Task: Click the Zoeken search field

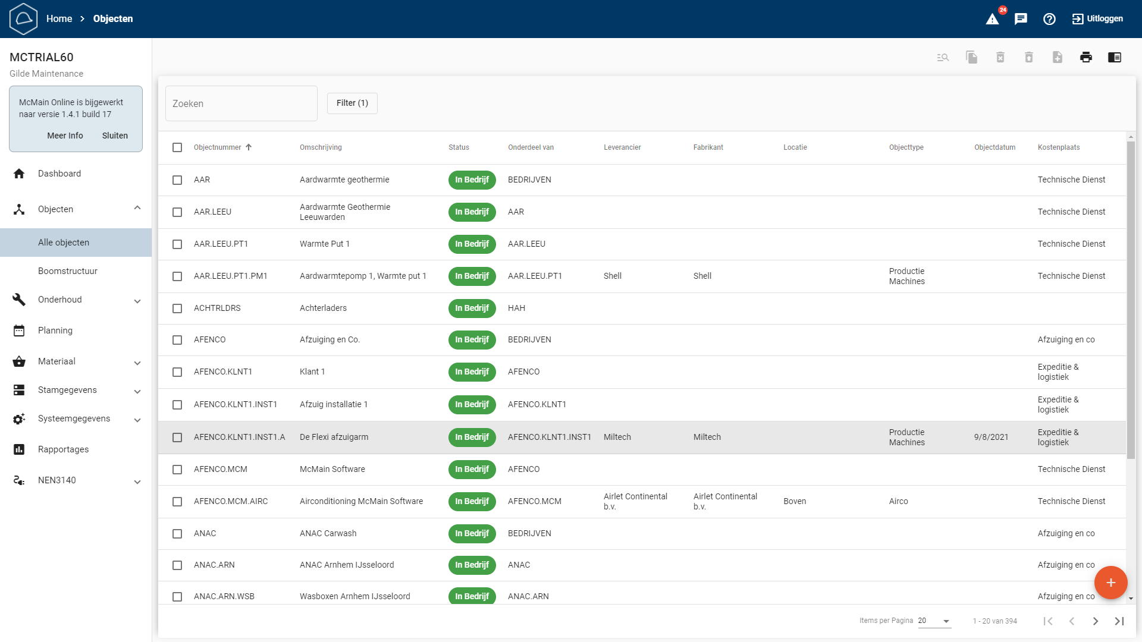Action: tap(241, 103)
